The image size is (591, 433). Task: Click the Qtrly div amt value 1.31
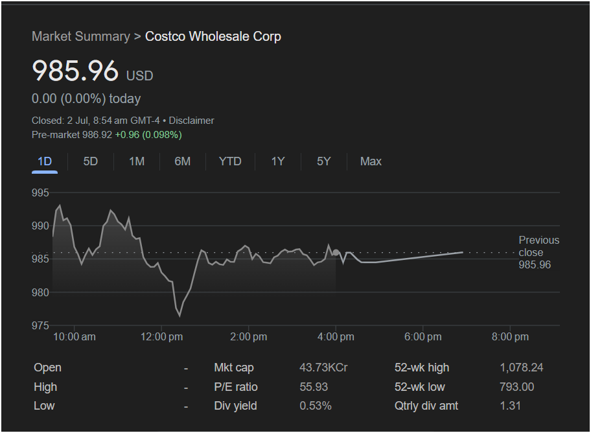click(x=511, y=406)
